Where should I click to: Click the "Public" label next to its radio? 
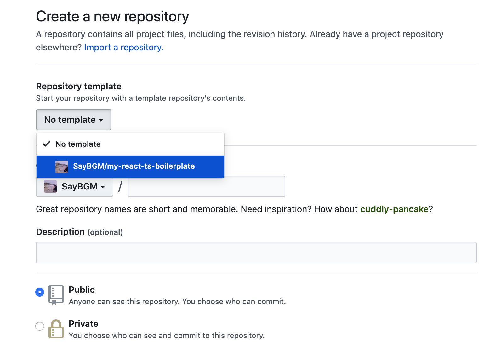coord(82,290)
